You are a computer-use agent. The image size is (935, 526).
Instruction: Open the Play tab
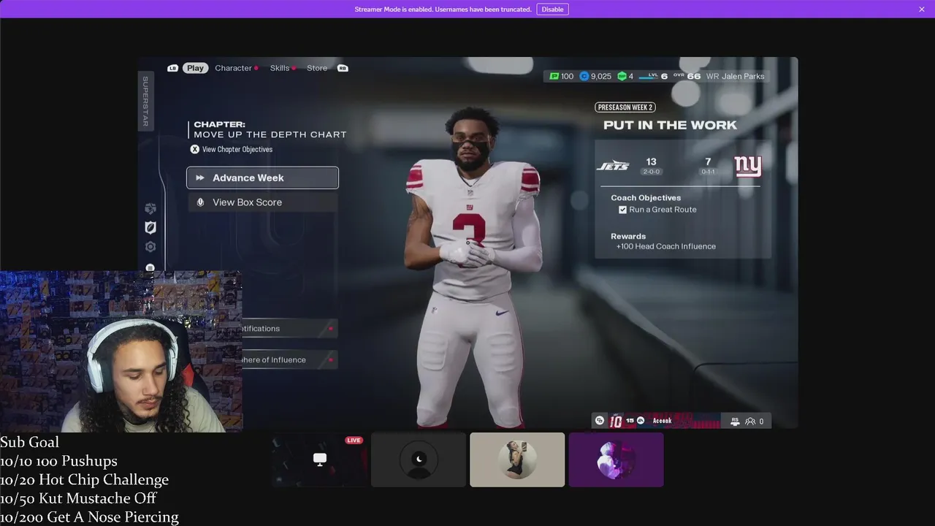tap(195, 68)
